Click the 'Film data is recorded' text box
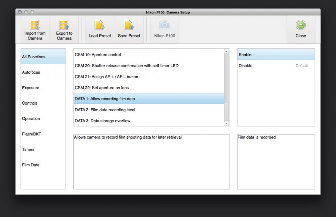Image resolution: width=336 pixels, height=217 pixels. click(276, 162)
